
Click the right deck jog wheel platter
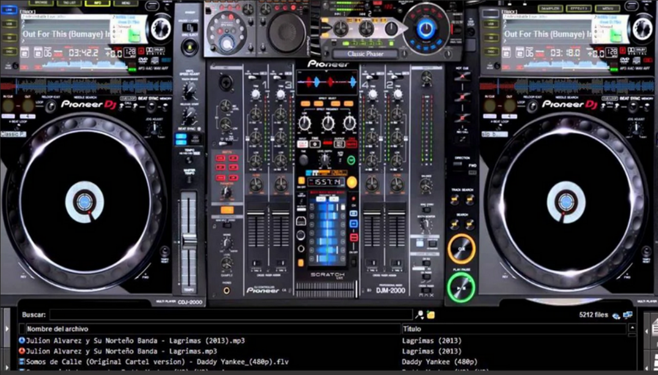pyautogui.click(x=566, y=203)
